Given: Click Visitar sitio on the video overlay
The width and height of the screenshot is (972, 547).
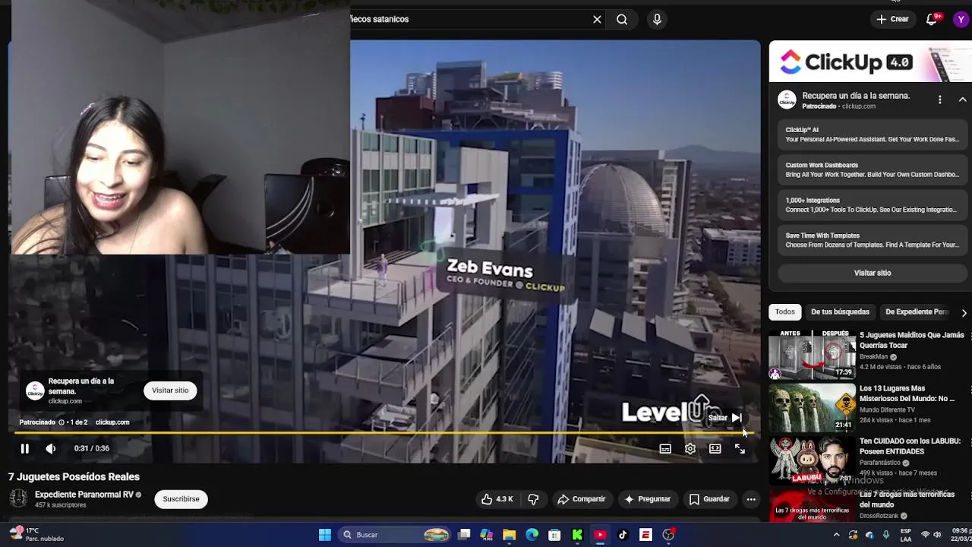Looking at the screenshot, I should click(170, 390).
